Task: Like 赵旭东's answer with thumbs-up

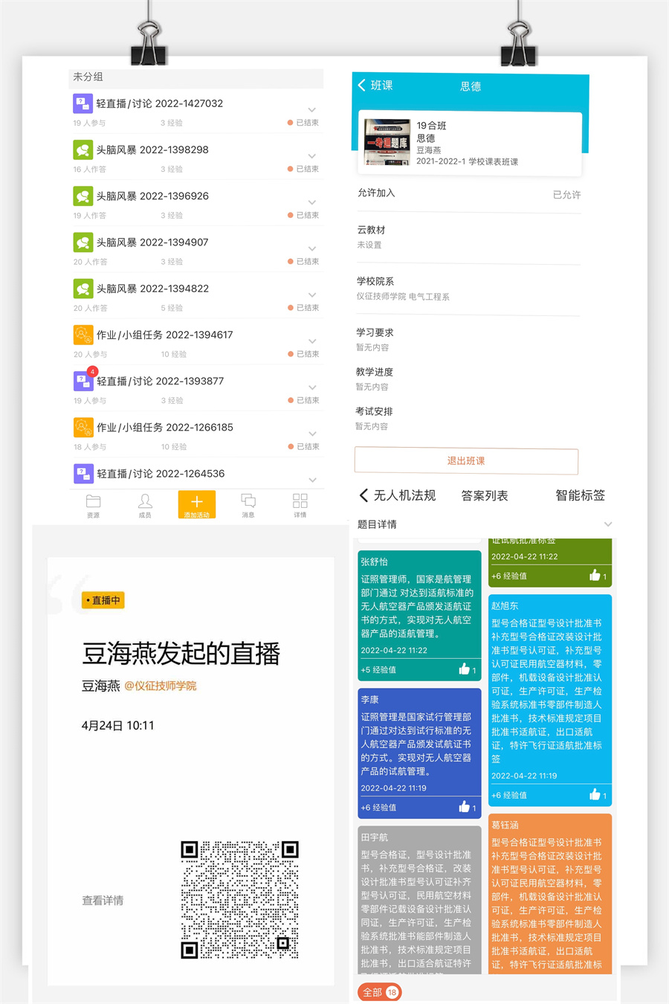Action: [x=595, y=795]
